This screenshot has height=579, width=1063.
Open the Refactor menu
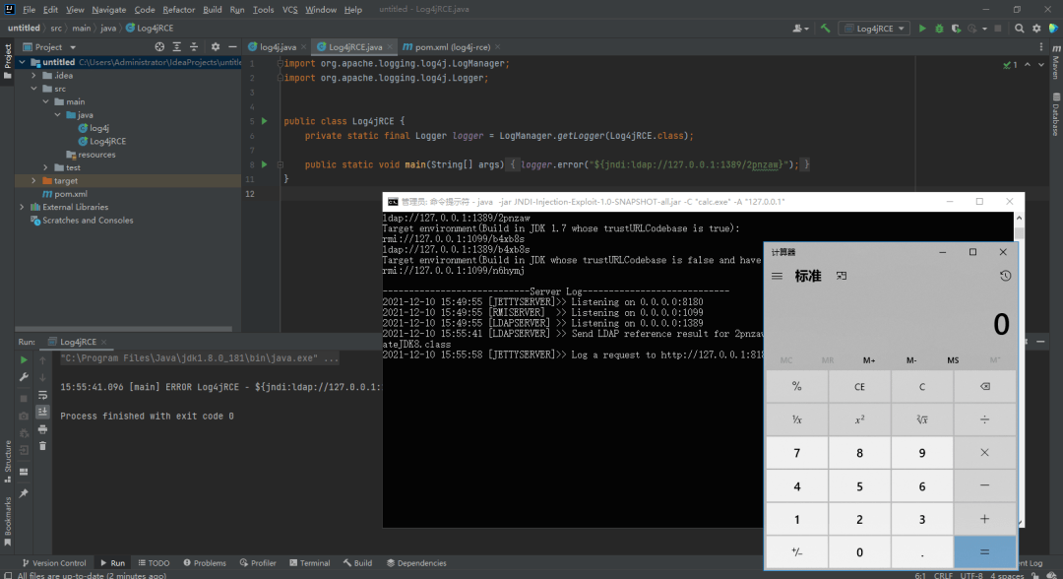point(179,10)
